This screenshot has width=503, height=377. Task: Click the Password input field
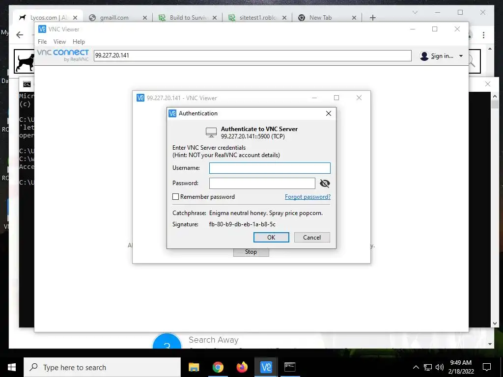pos(262,183)
